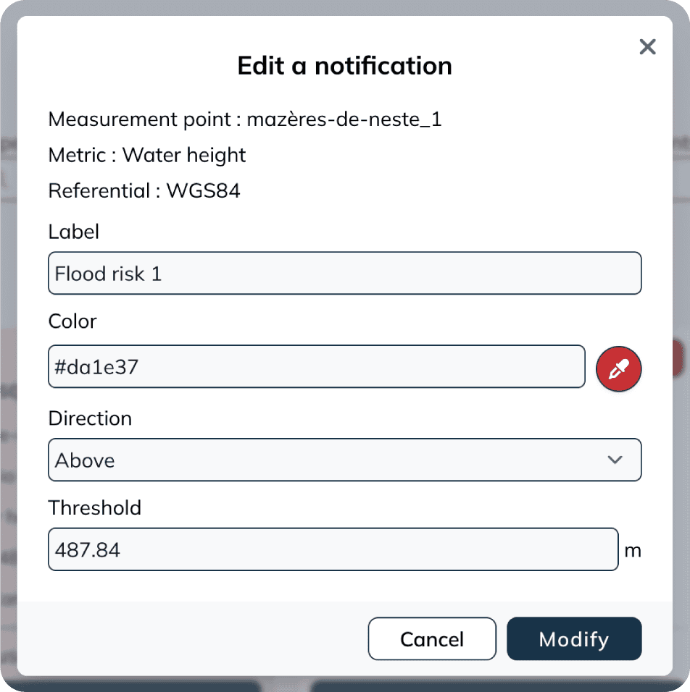Screen dimensions: 690x692
Task: Click the red color swatch circle
Action: (618, 369)
